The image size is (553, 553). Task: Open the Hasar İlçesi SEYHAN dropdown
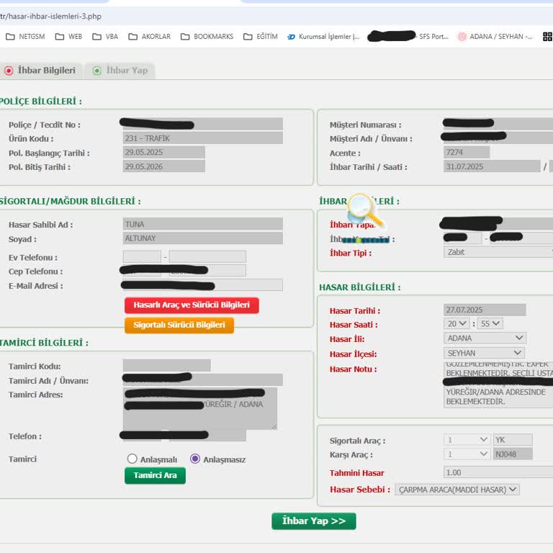(x=484, y=353)
